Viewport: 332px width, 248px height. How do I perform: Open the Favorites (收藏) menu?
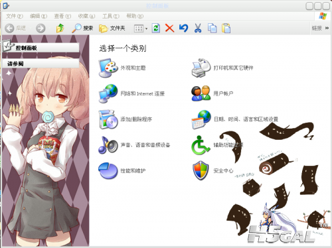click(x=87, y=16)
